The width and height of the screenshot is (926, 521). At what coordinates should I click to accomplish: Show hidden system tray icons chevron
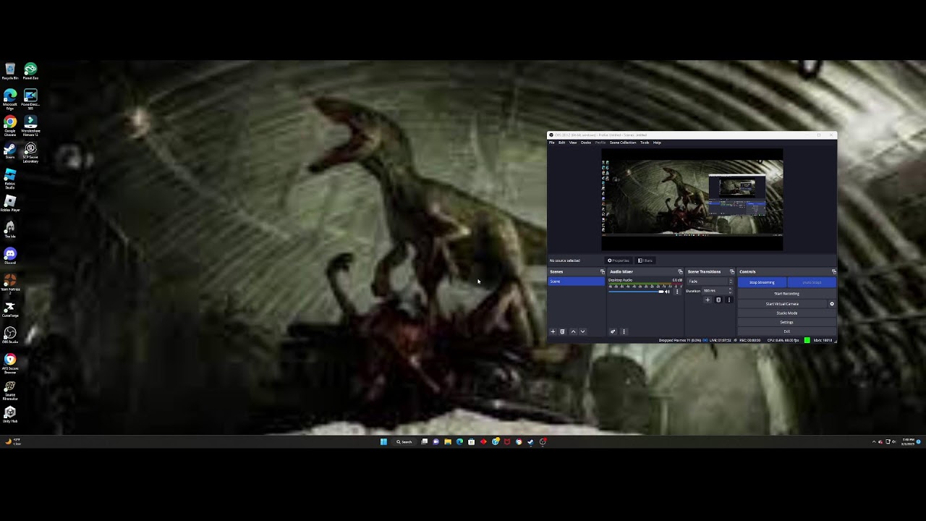click(x=874, y=441)
